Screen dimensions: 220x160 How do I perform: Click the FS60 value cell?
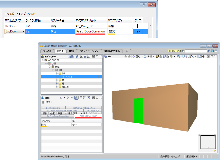[86, 125]
